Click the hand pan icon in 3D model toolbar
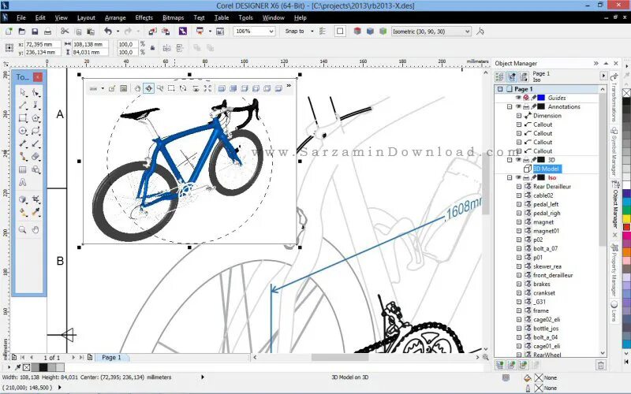This screenshot has width=631, height=394. (137, 88)
